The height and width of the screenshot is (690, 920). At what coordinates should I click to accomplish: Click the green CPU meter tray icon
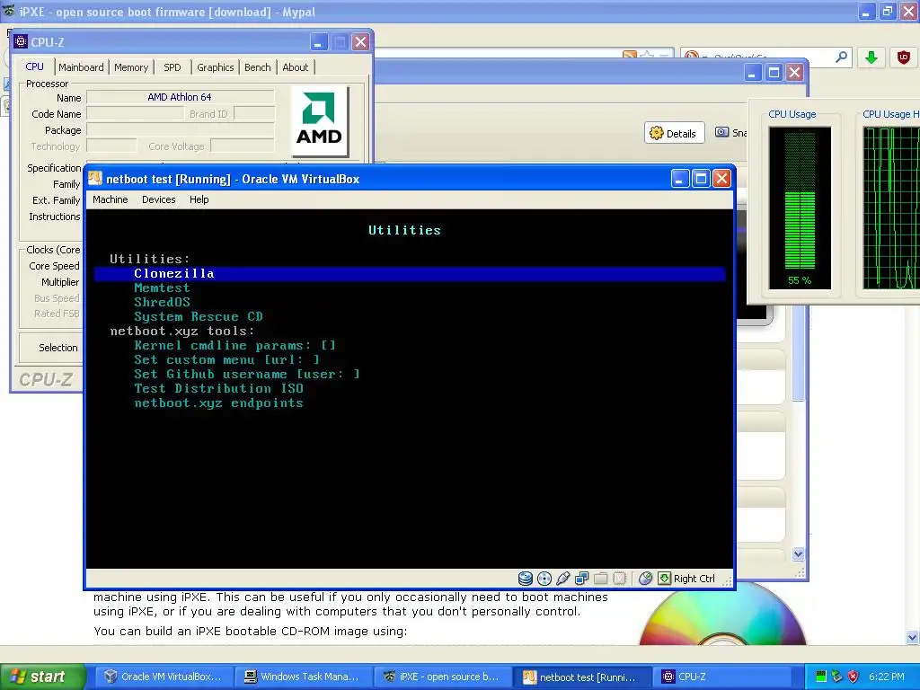[821, 677]
